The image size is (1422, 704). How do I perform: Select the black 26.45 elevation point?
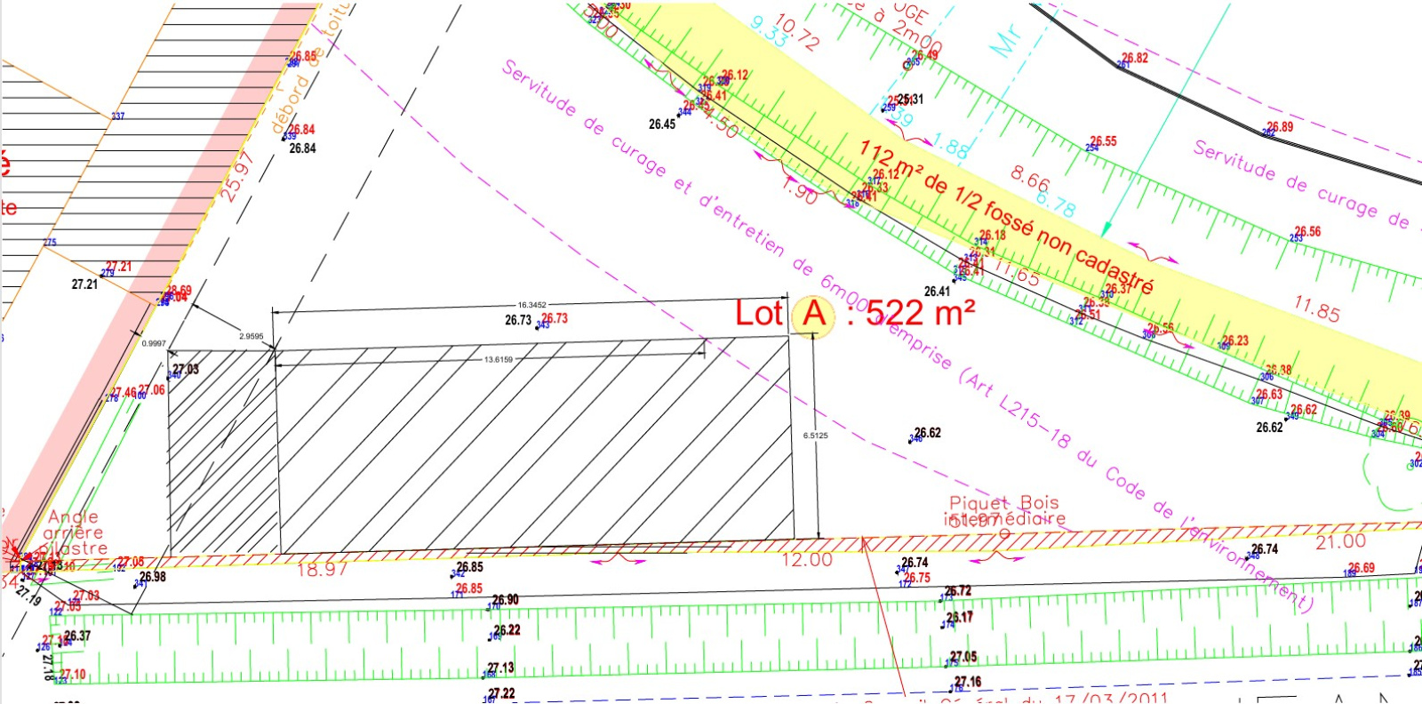pyautogui.click(x=661, y=124)
